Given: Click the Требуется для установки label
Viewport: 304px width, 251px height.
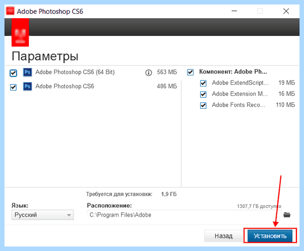Looking at the screenshot, I should pos(119,194).
